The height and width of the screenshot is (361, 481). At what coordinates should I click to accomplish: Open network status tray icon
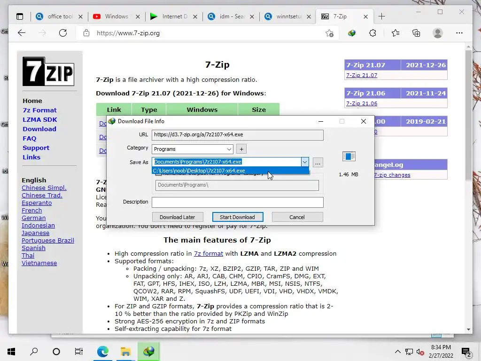tap(409, 352)
